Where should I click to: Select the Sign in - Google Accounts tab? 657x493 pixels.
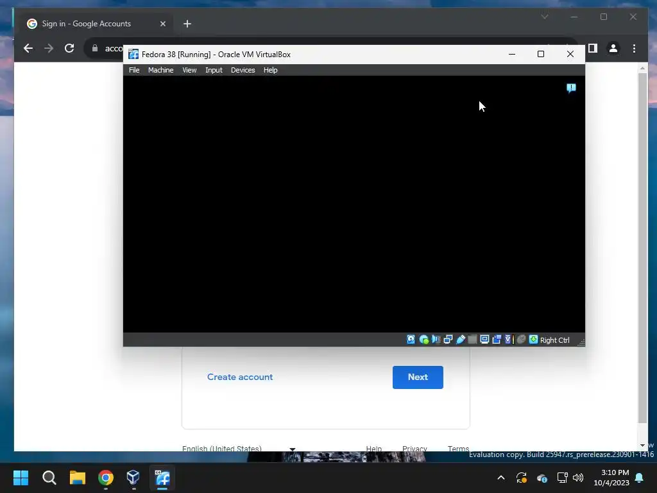click(x=96, y=24)
